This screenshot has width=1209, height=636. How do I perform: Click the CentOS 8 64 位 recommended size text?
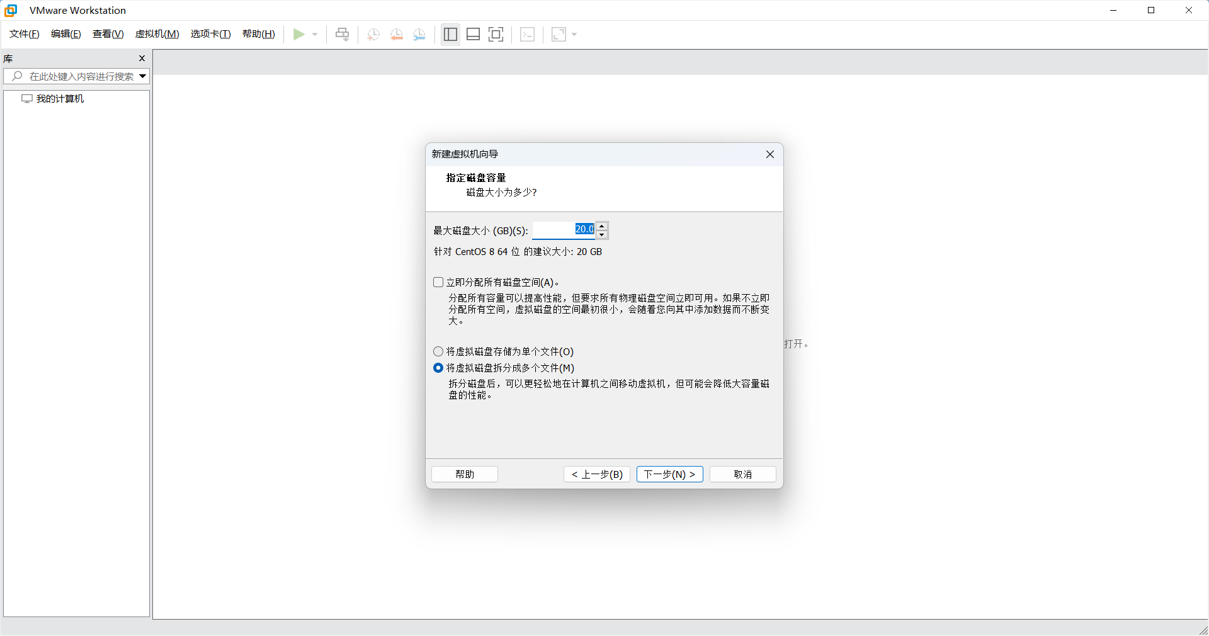(518, 252)
